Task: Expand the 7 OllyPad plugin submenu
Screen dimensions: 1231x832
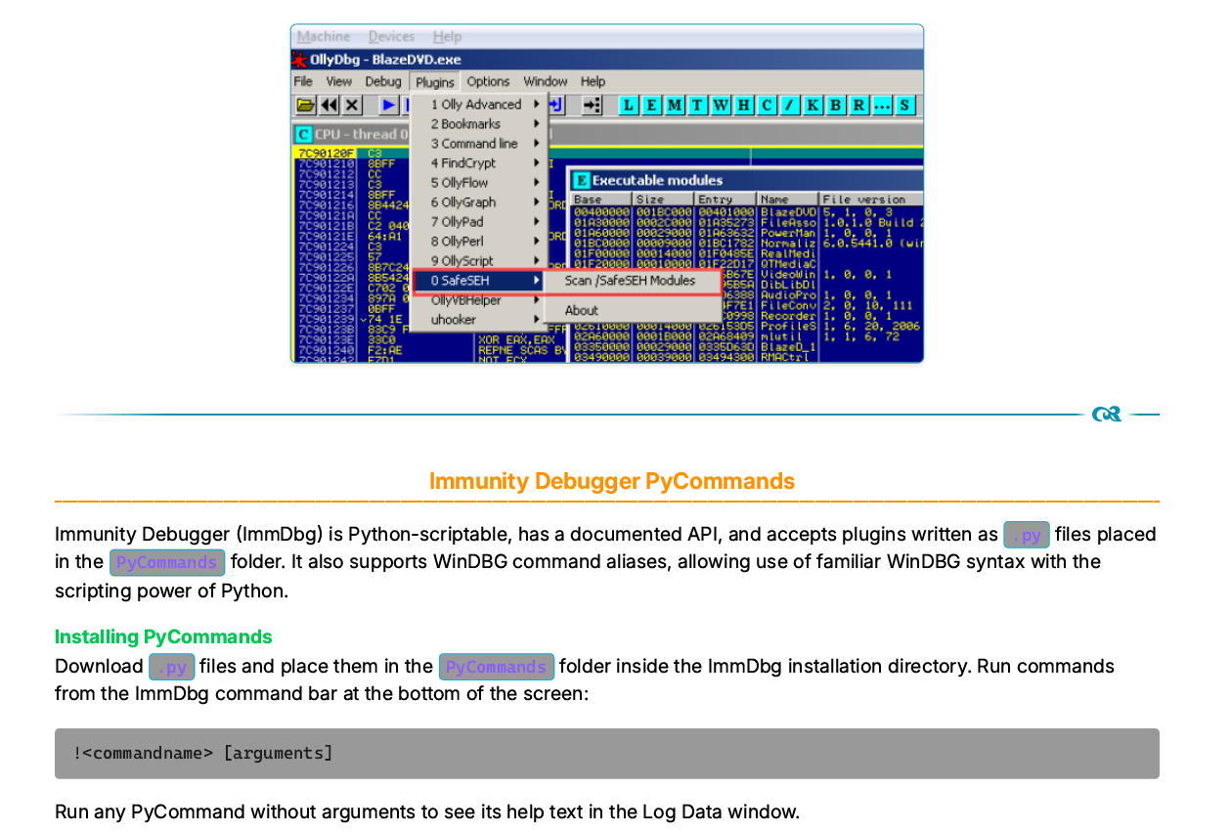Action: click(x=477, y=222)
